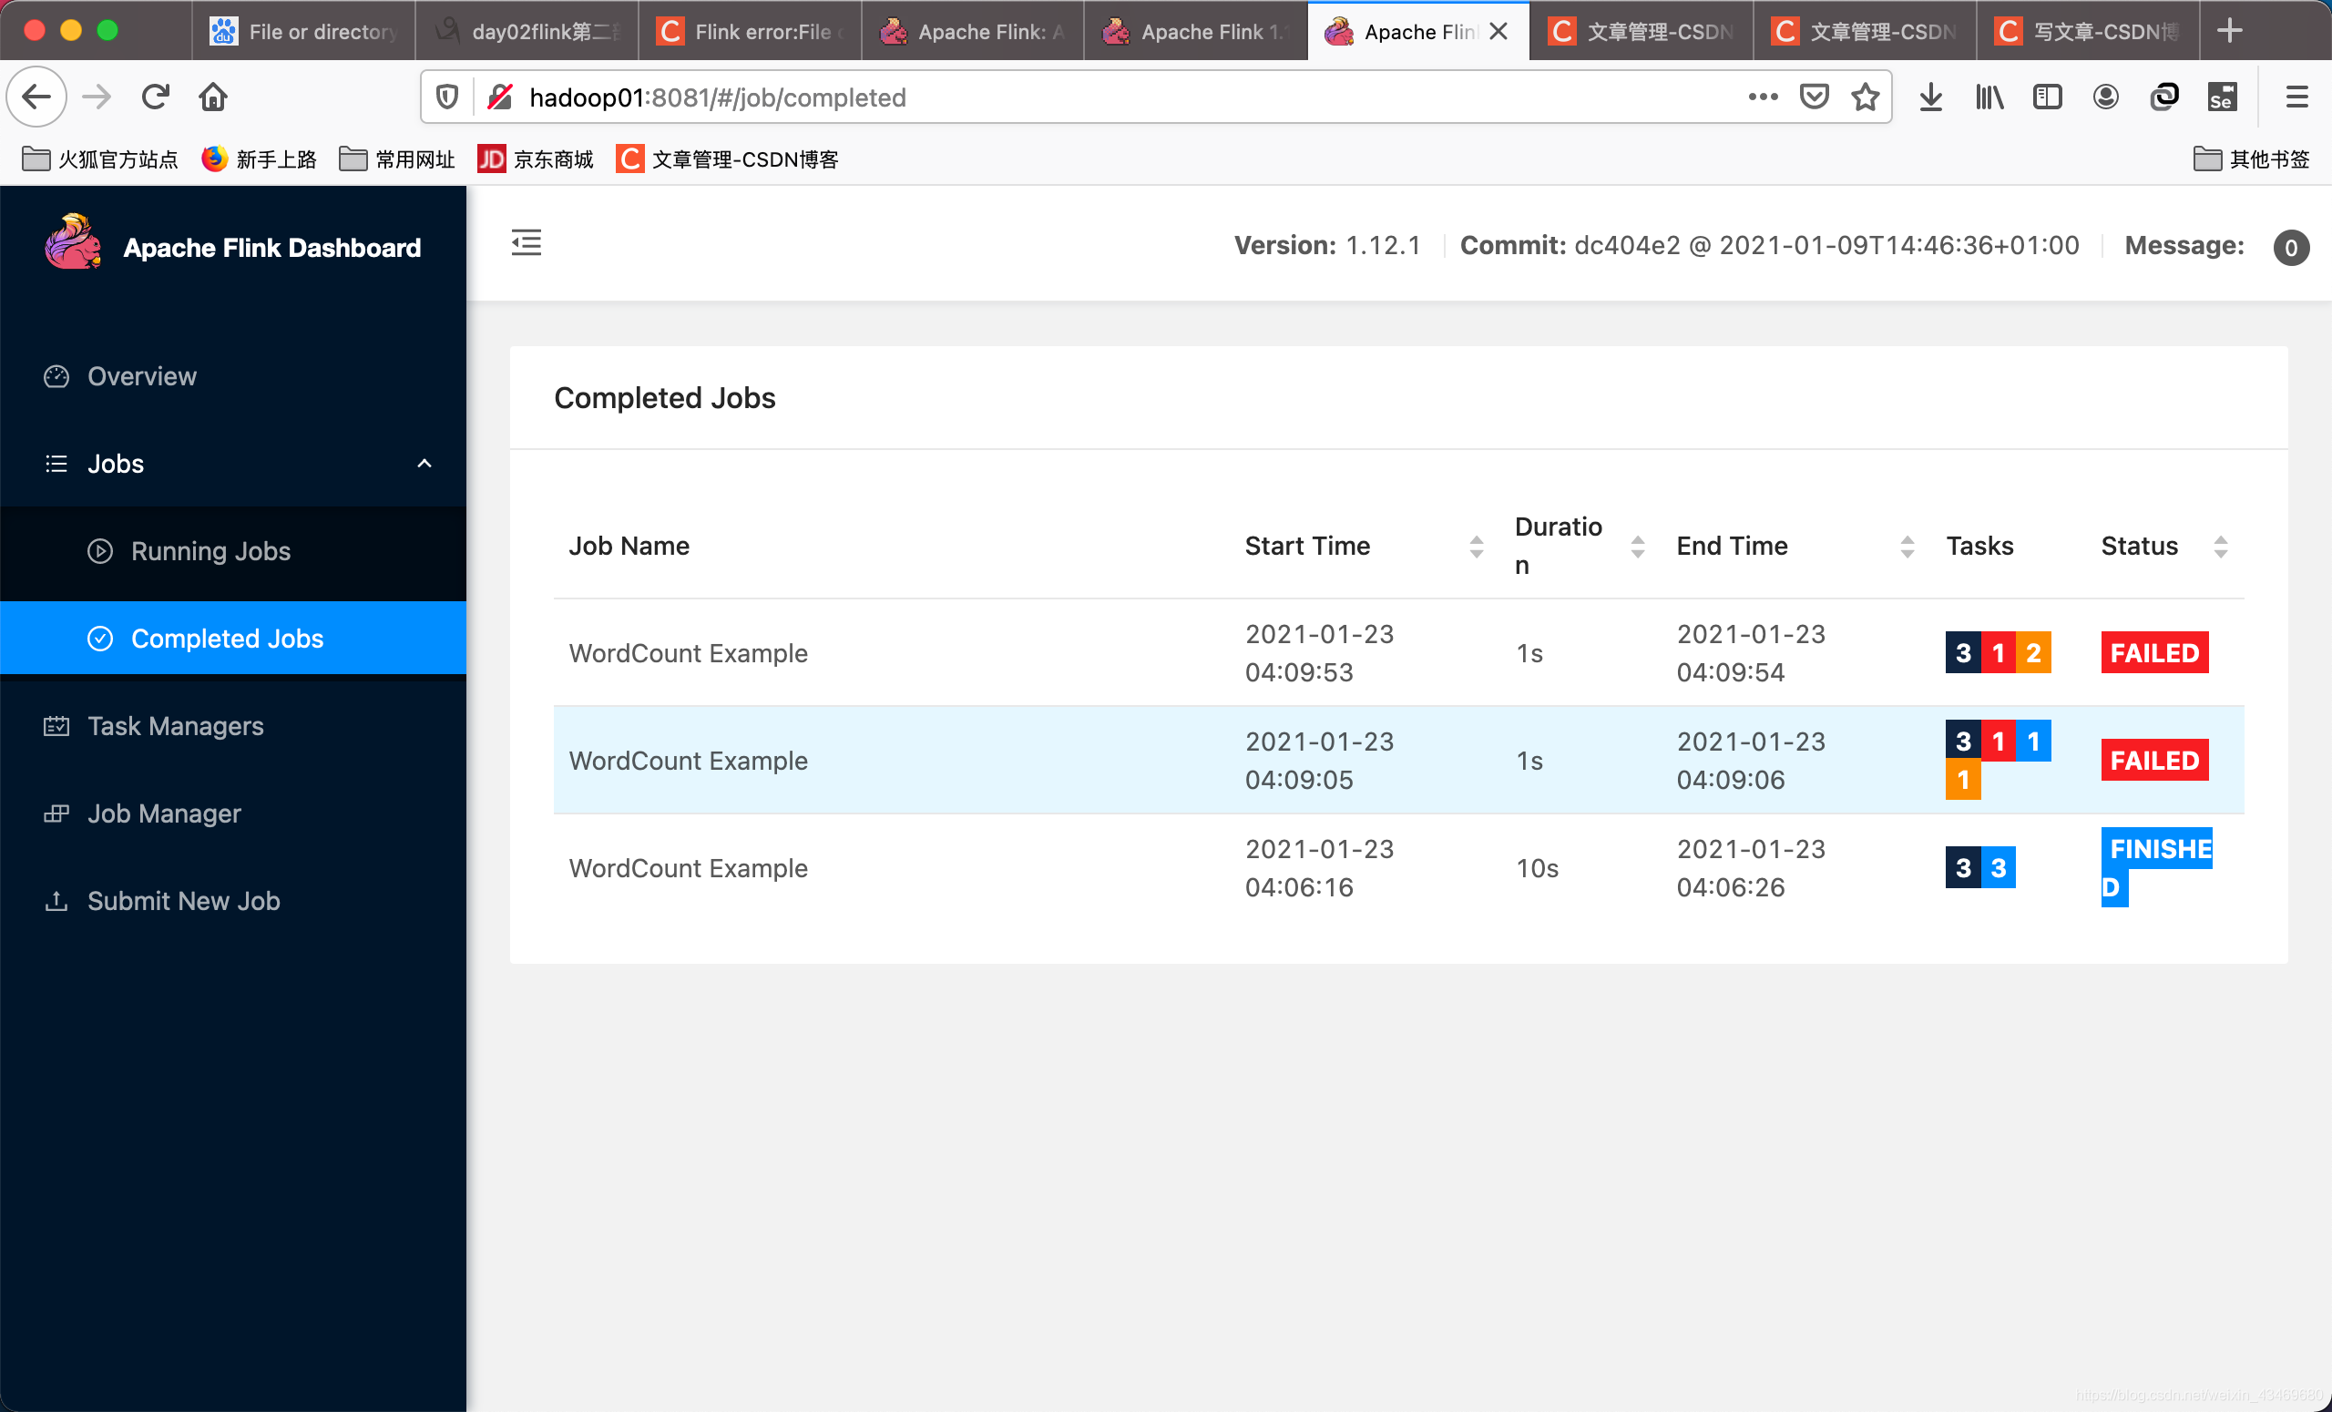Click the Apache Flink squirrel logo
This screenshot has width=2332, height=1412.
[73, 243]
